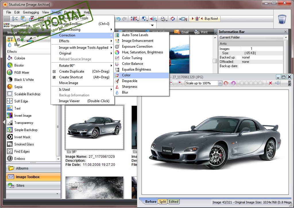Switch viewer to Edited mode

click(173, 201)
